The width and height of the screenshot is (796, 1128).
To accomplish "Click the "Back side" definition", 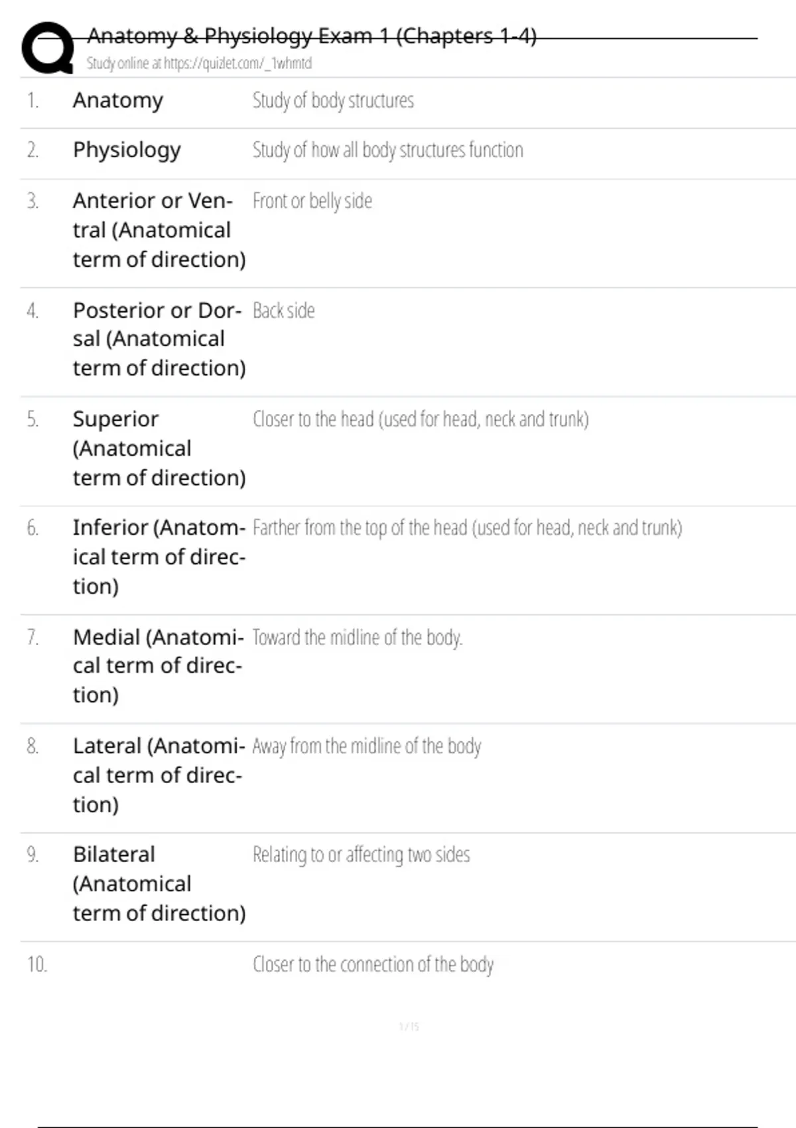I will [284, 311].
